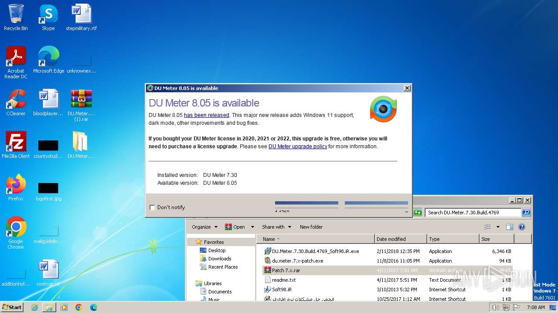Click Internet Explorer in the taskbar
558x313 pixels.
click(x=34, y=307)
